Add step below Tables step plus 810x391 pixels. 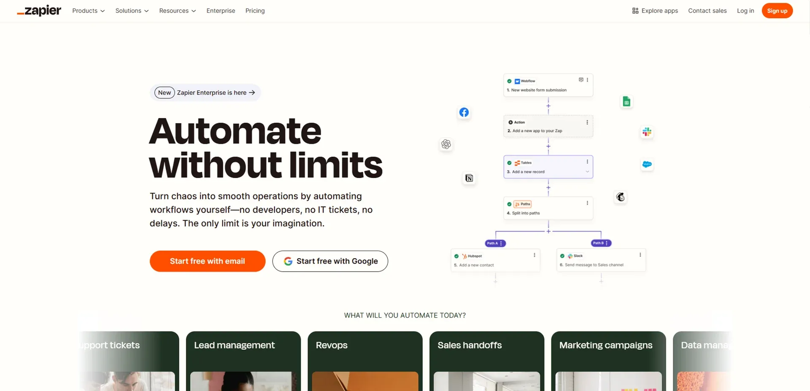point(548,187)
